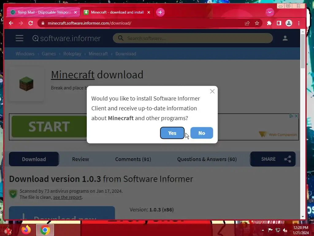Image resolution: width=314 pixels, height=236 pixels.
Task: Switch to the Review tab
Action: point(81,159)
